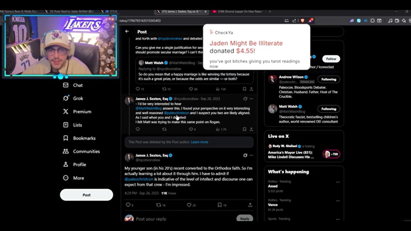Reply icon on the Matt Walsh quote post
The width and height of the screenshot is (411, 231).
click(x=138, y=89)
